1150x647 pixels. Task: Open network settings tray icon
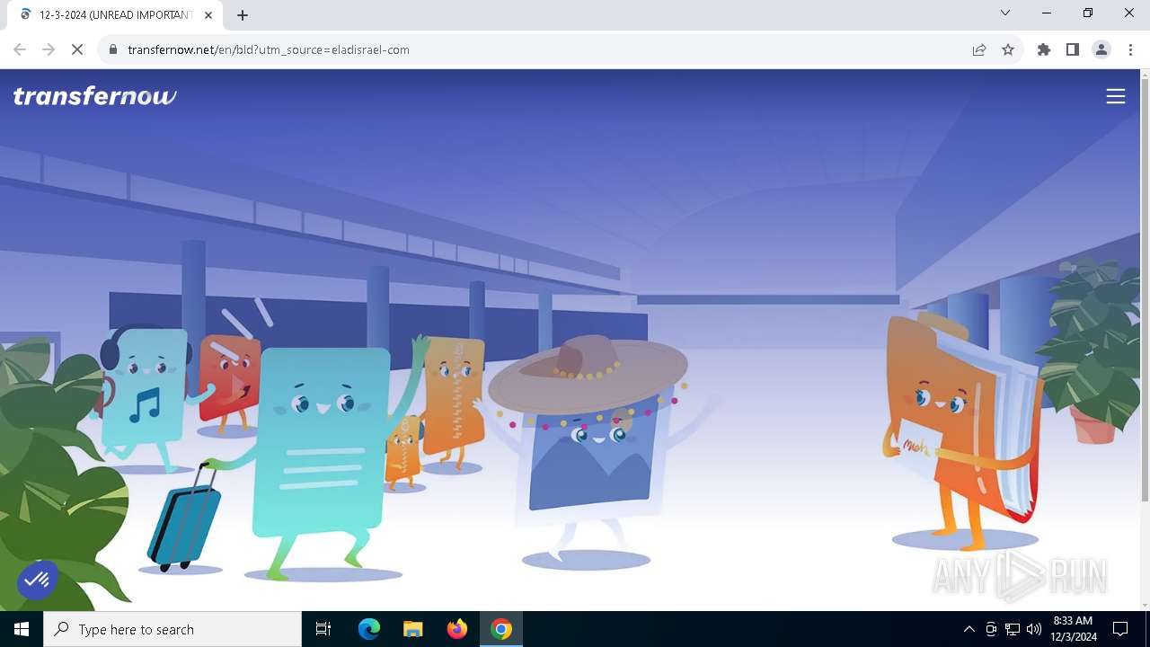click(x=1013, y=629)
